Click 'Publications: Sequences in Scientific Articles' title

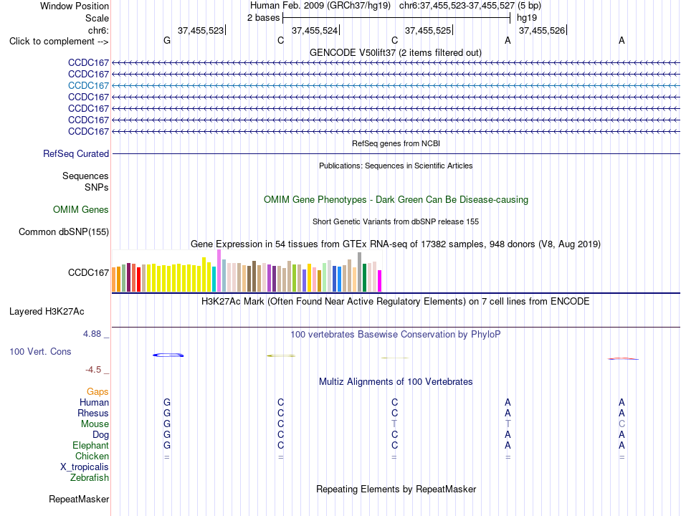[x=396, y=166]
